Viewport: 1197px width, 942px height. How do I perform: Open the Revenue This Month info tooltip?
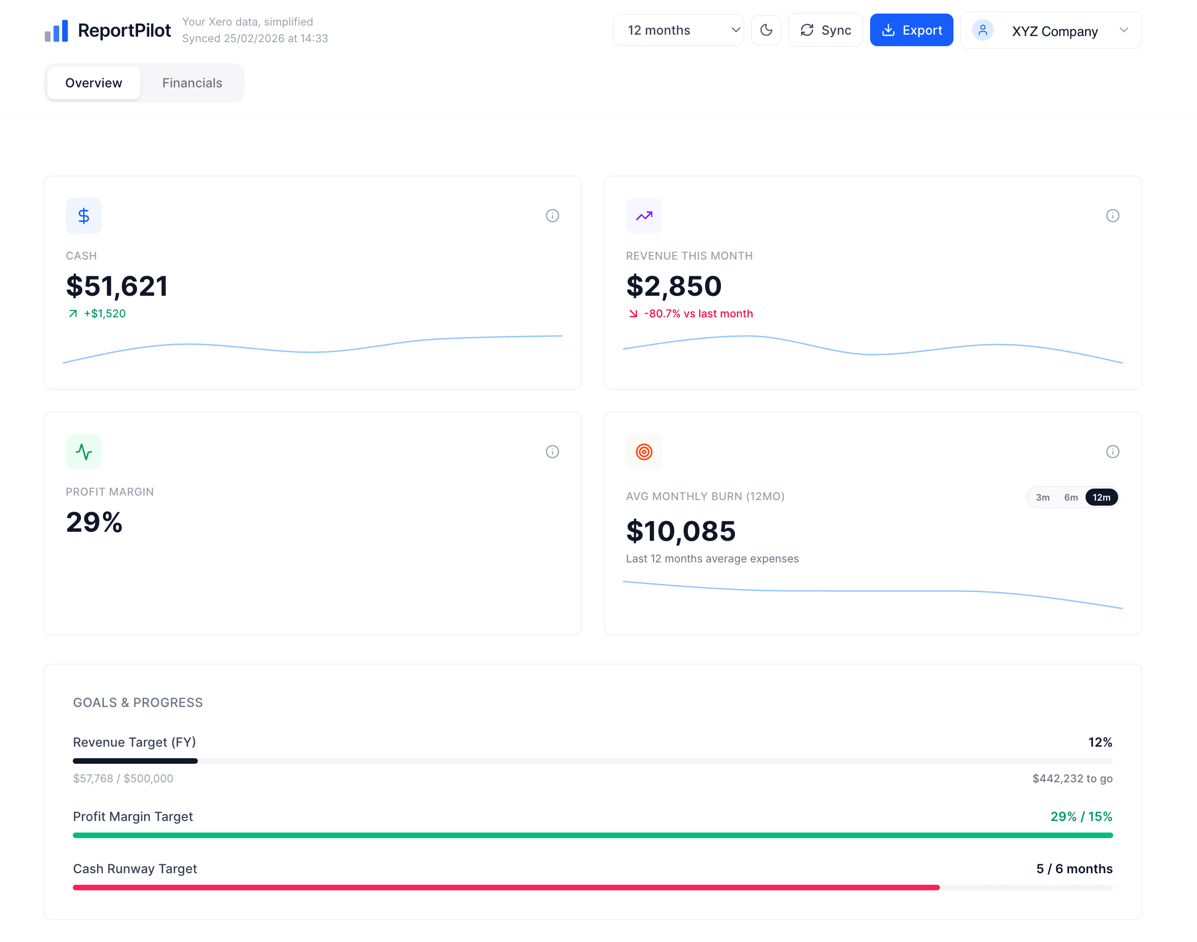coord(1113,215)
